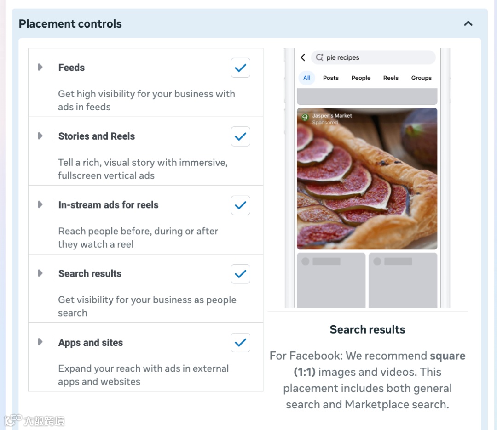Open the People tab in preview

click(x=360, y=78)
